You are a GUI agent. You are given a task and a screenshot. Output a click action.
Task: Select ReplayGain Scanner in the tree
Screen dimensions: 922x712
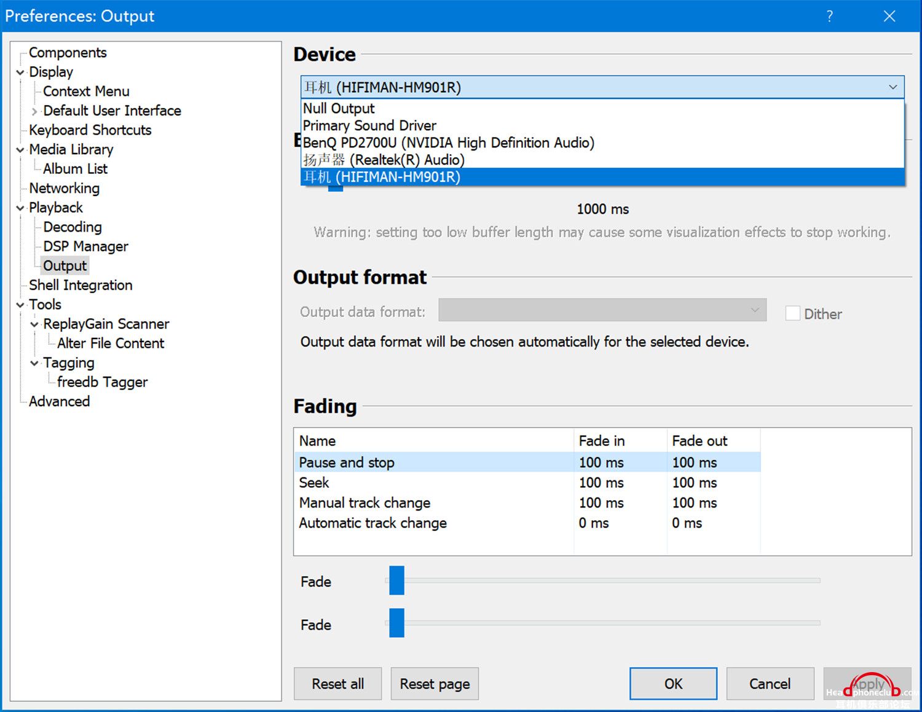(106, 324)
